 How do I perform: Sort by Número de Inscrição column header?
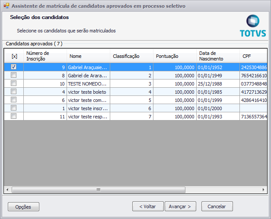45,56
